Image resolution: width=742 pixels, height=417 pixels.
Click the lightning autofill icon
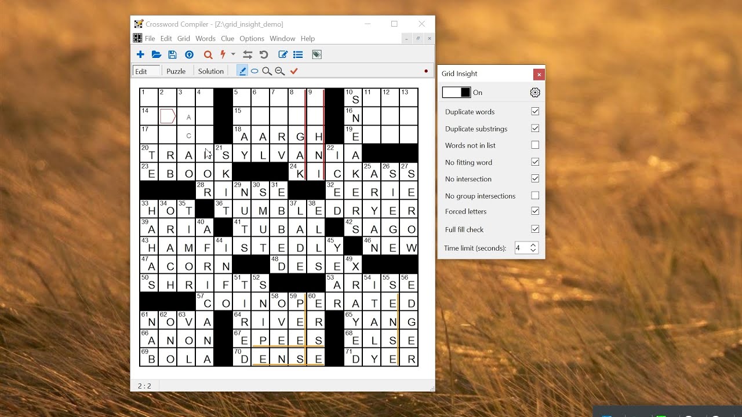pos(223,54)
